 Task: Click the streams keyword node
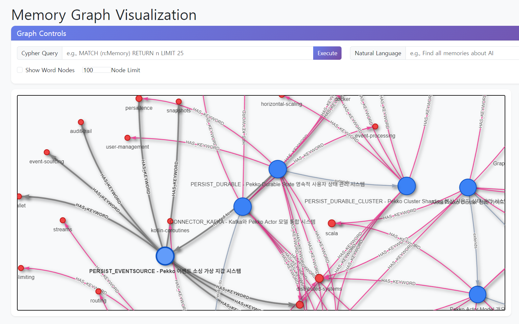coord(63,220)
